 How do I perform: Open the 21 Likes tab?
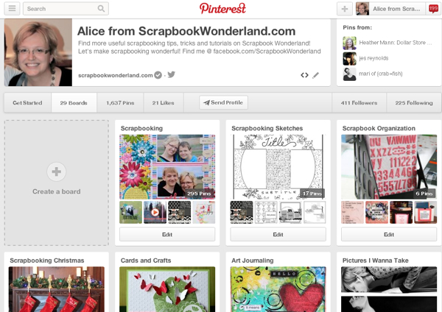[164, 103]
